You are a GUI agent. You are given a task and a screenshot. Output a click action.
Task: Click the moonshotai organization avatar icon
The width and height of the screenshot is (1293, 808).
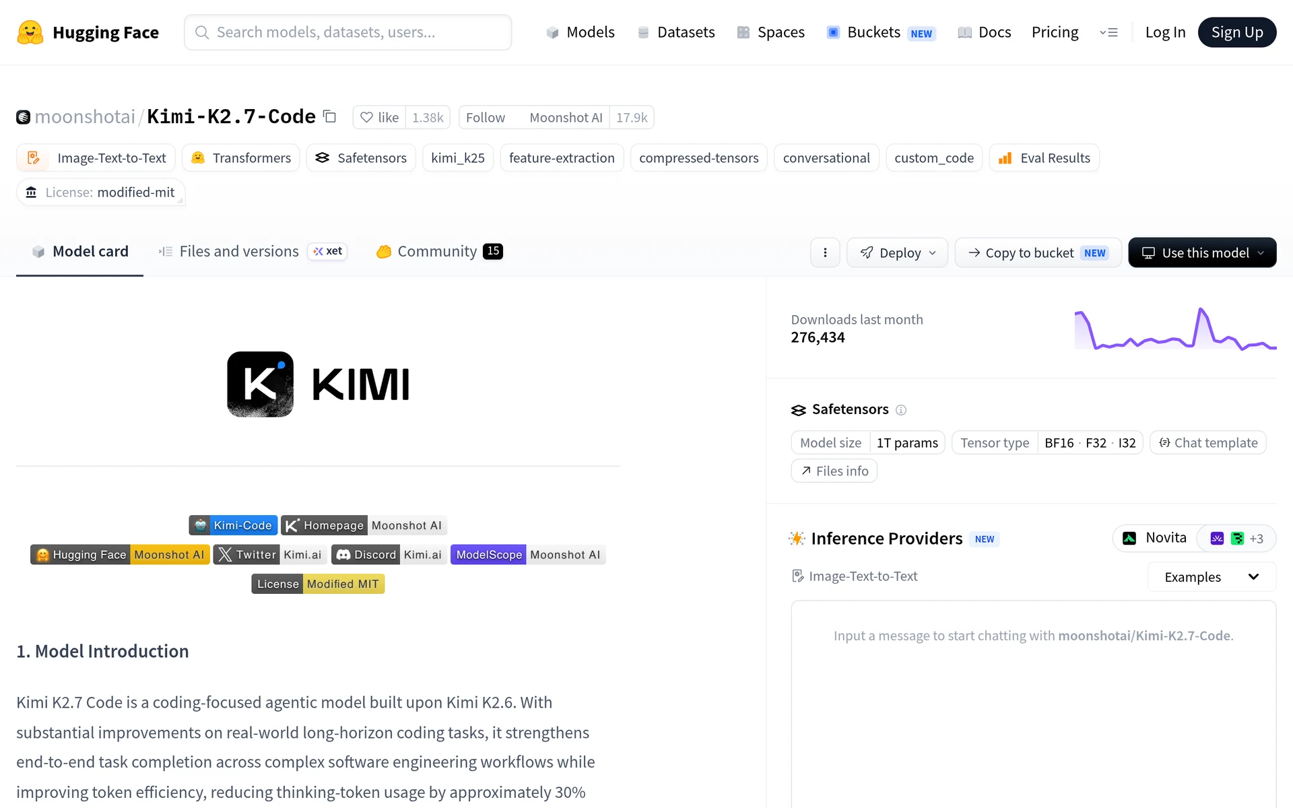[24, 117]
